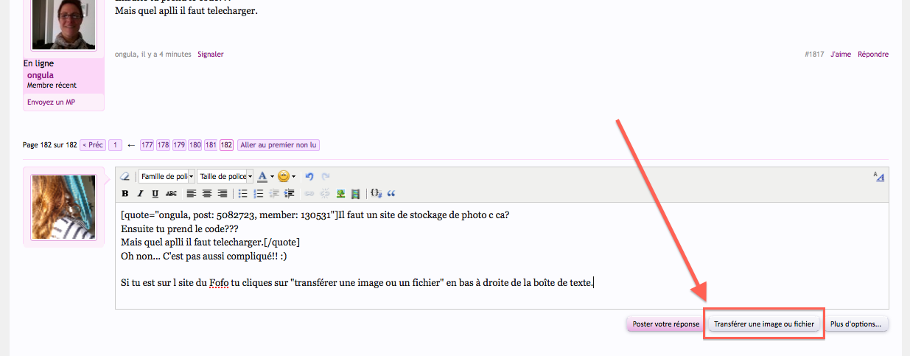Click the 'Membre récent' title text
The image size is (910, 356).
52,85
